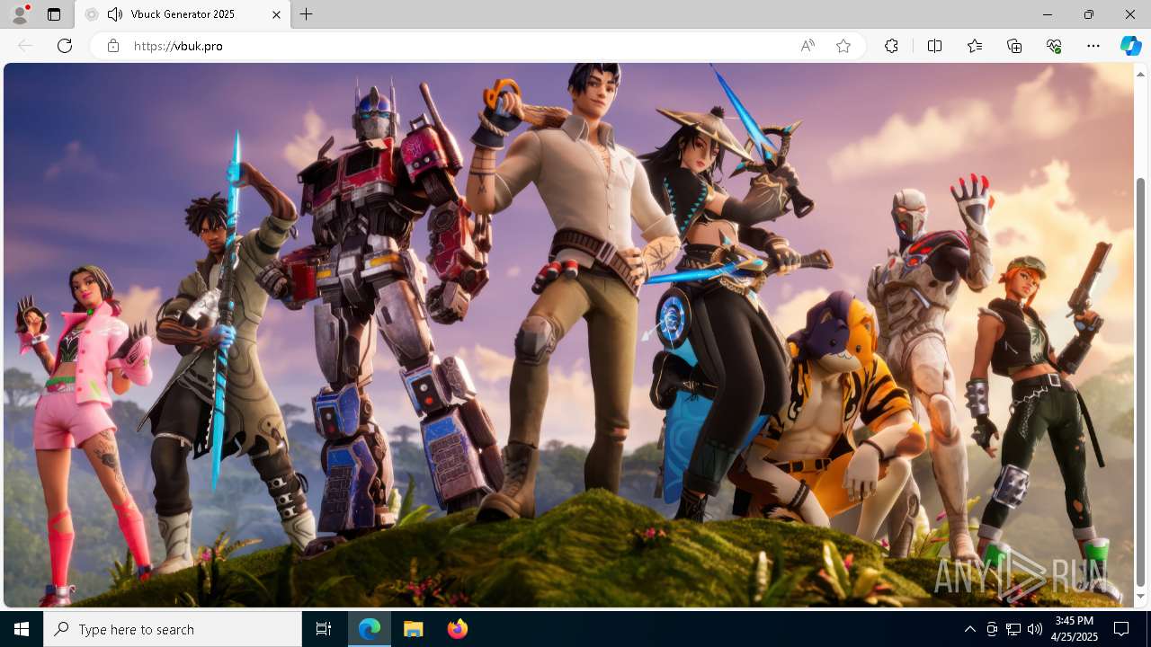
Task: Minimize the Edge window
Action: 1048,14
